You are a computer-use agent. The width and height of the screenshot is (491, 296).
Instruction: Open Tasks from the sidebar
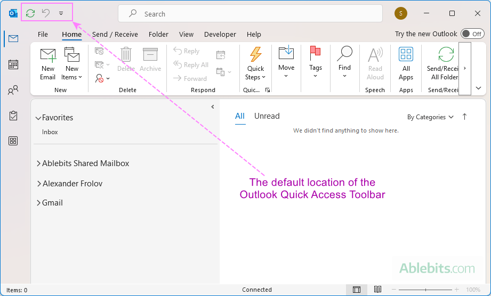pyautogui.click(x=13, y=116)
